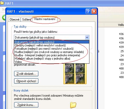The width and height of the screenshot is (124, 109).
Task: Click the green back arrow icon
Action: [4, 17]
